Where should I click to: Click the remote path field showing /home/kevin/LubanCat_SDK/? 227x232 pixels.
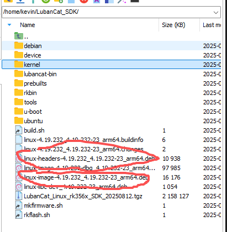(111, 12)
